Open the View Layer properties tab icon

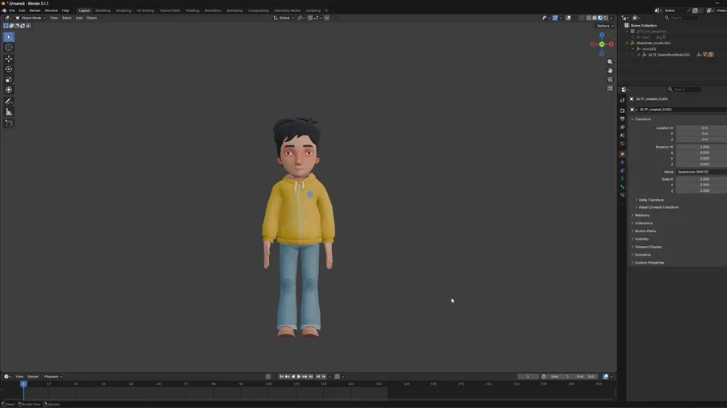pos(622,127)
